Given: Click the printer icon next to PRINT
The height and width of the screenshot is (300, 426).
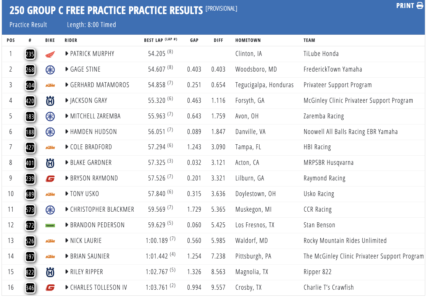Looking at the screenshot, I should [420, 6].
